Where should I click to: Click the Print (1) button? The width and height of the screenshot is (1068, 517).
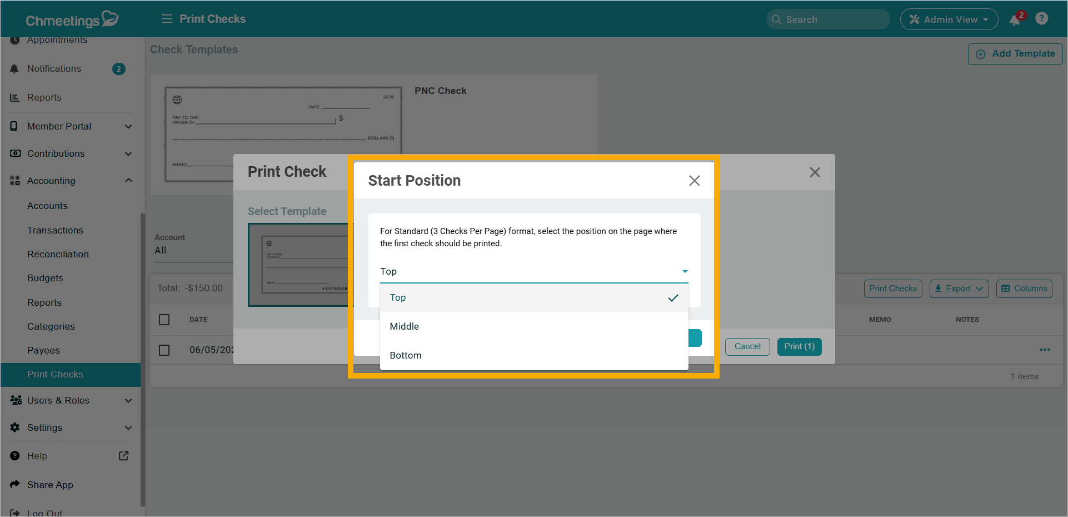[800, 347]
